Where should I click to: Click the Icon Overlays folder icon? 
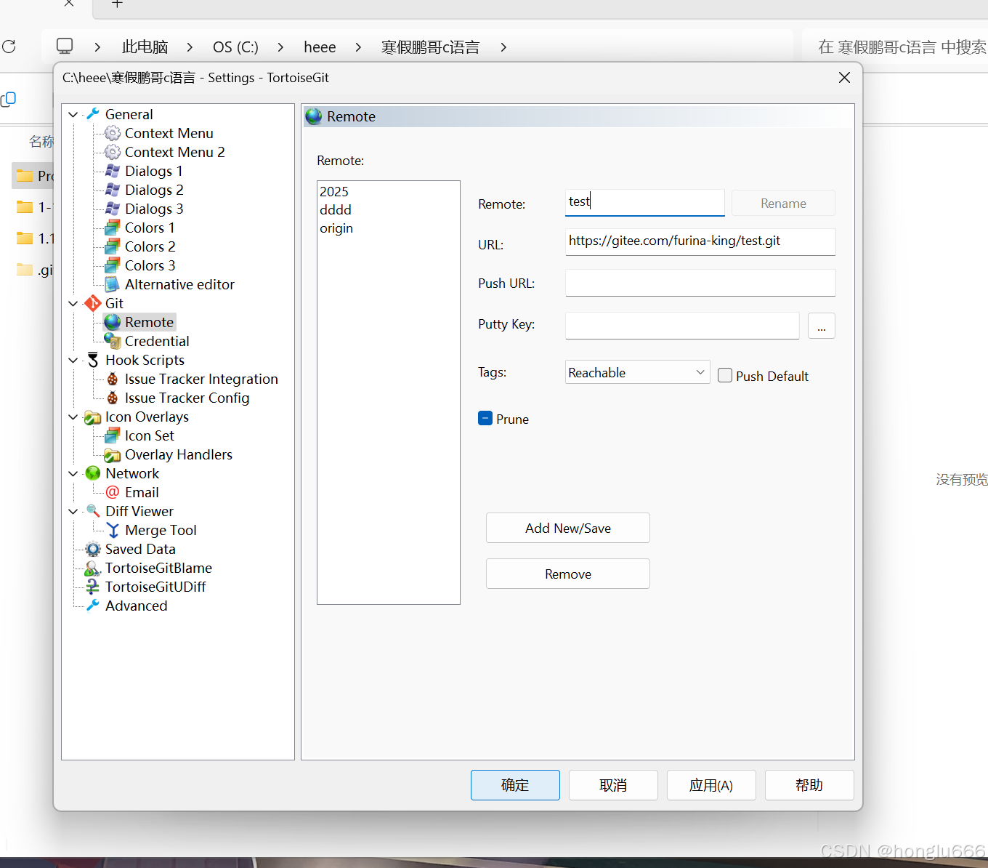coord(93,417)
